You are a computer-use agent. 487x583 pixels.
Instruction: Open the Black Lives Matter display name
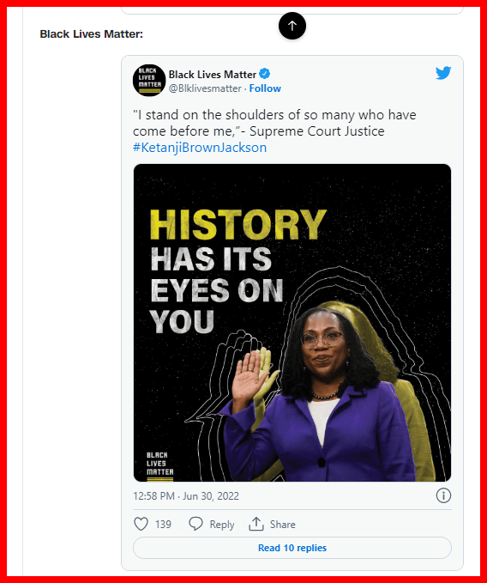click(x=213, y=75)
